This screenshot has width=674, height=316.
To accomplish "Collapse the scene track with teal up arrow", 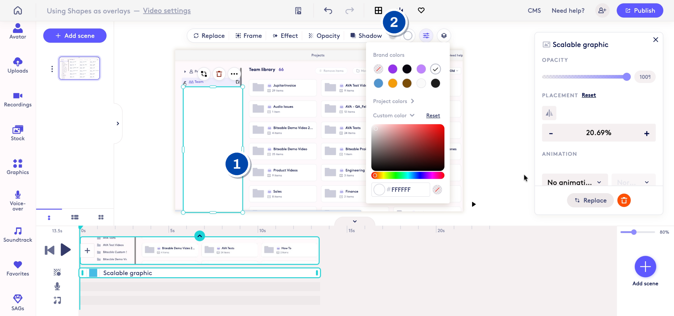I will point(200,236).
